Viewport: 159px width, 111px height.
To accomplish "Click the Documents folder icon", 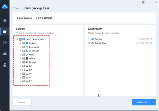I will [27, 47].
